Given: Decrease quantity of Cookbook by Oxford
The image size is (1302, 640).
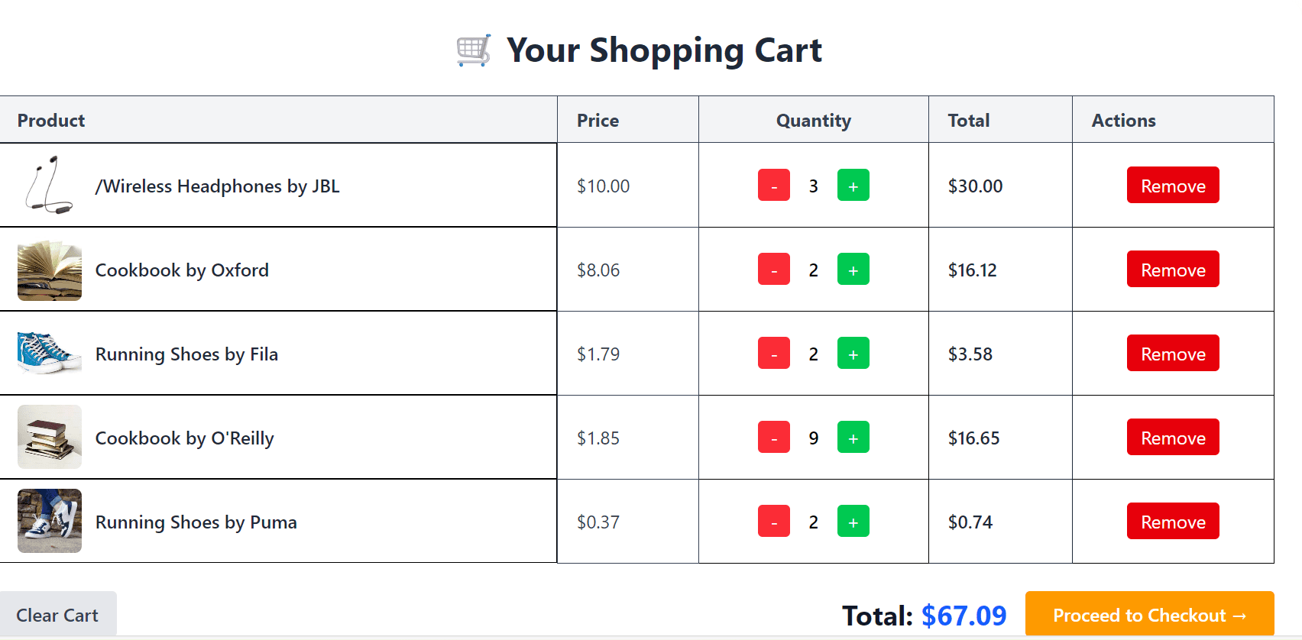Looking at the screenshot, I should (x=774, y=269).
